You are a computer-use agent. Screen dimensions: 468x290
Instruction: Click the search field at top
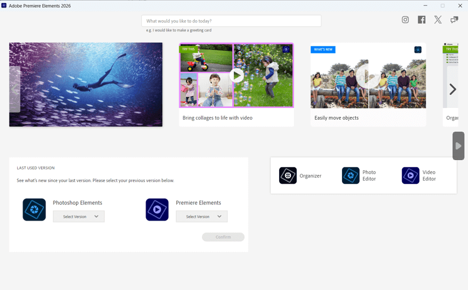231,21
